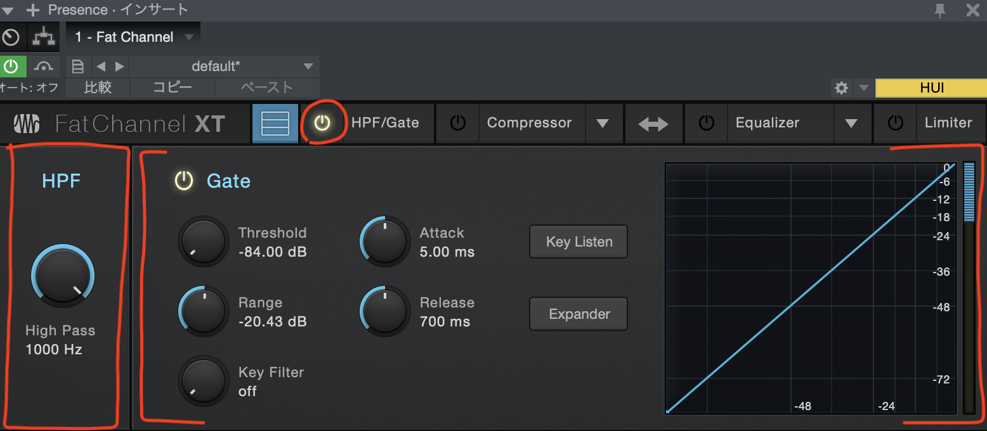The width and height of the screenshot is (987, 431).
Task: Load the next preset with right arrow
Action: [119, 67]
